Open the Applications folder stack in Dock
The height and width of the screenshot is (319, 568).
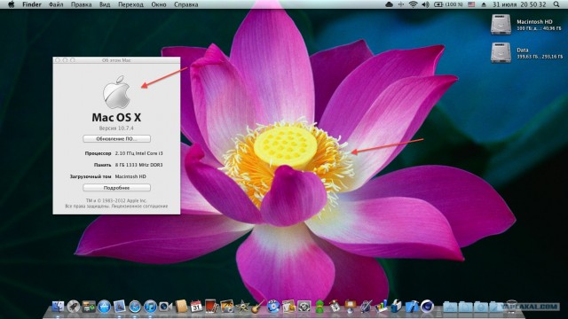coord(450,307)
